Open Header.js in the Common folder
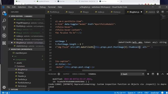 27,76
